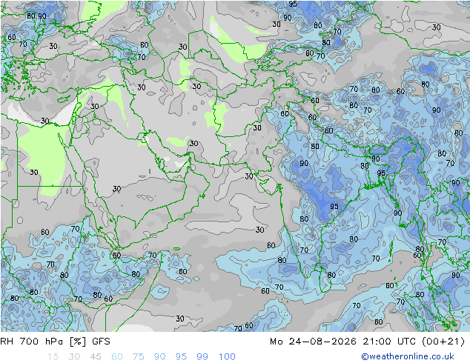Select legend value 15

pos(53,357)
